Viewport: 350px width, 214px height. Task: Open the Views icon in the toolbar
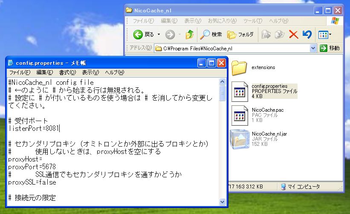[323, 35]
